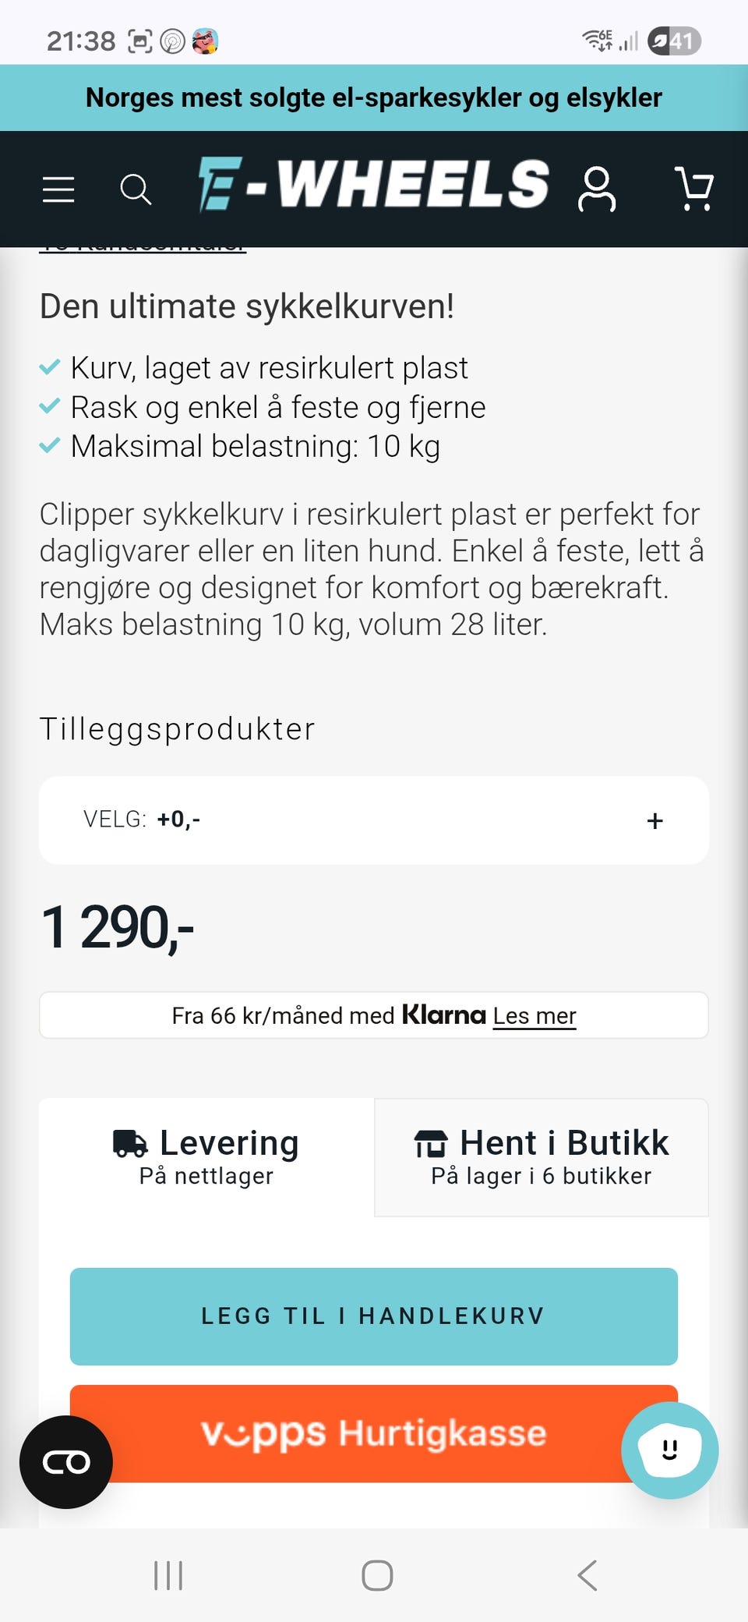Expand Tilleggsprodukter with plus sign
The width and height of the screenshot is (748, 1622).
654,820
